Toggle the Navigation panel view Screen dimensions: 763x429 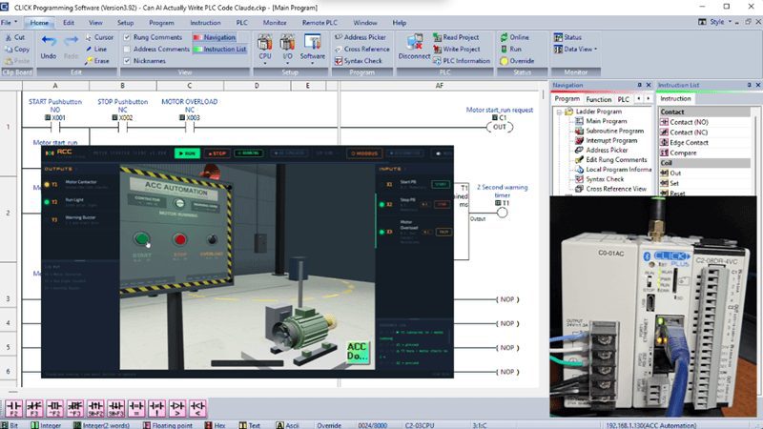[215, 37]
